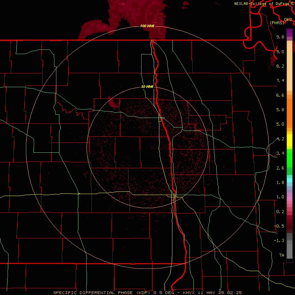Click the "TH" threshold label on color scale

(x=282, y=255)
